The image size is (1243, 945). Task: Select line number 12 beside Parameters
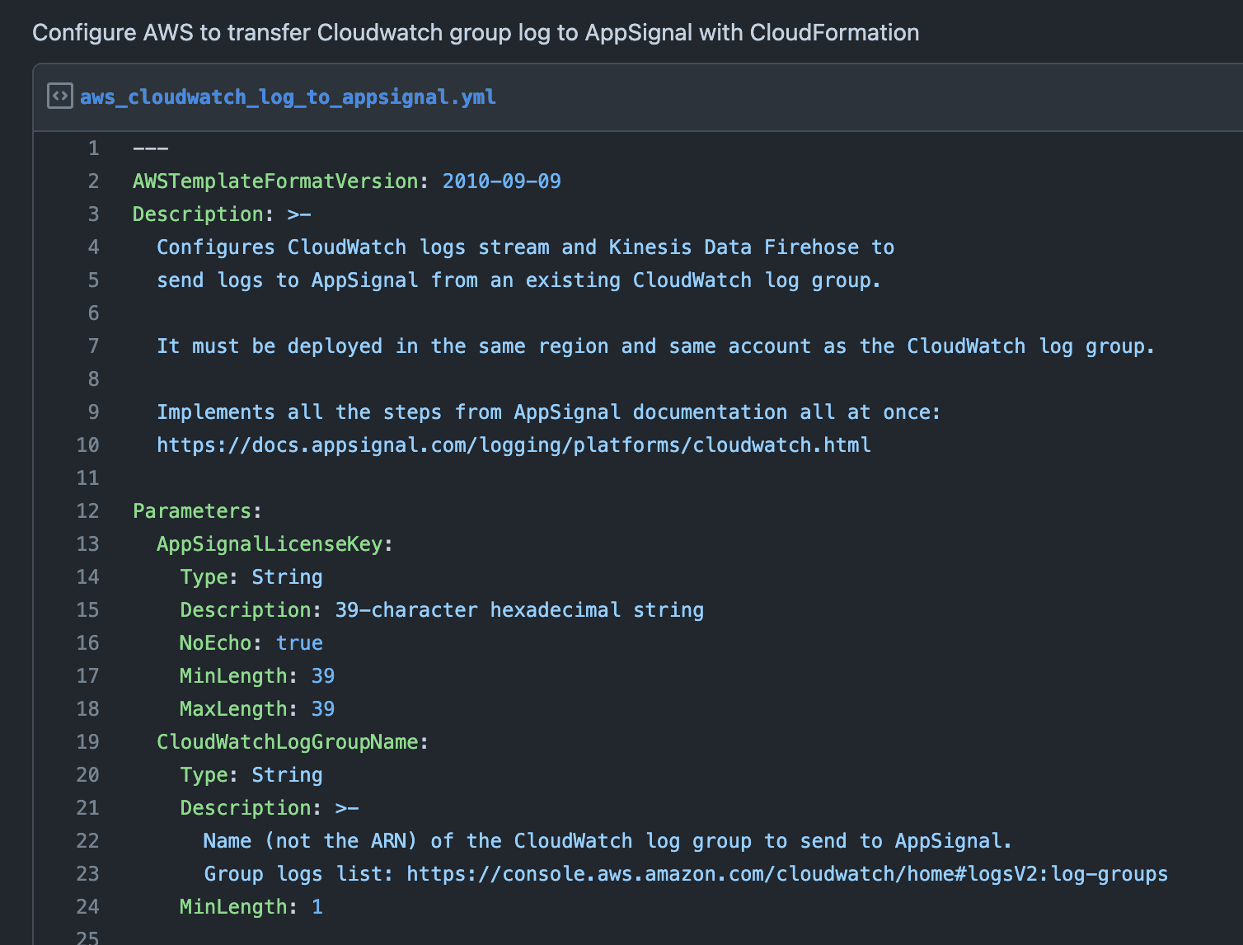click(x=87, y=510)
